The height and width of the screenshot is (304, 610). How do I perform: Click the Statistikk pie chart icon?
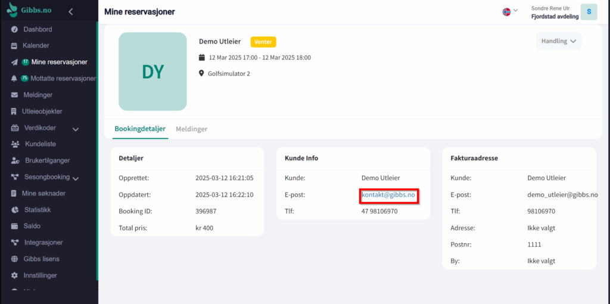[15, 210]
